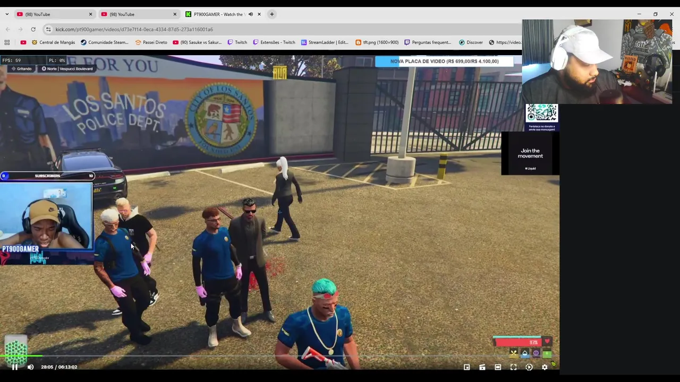Close the first YouTube tab
680x382 pixels.
coord(90,14)
